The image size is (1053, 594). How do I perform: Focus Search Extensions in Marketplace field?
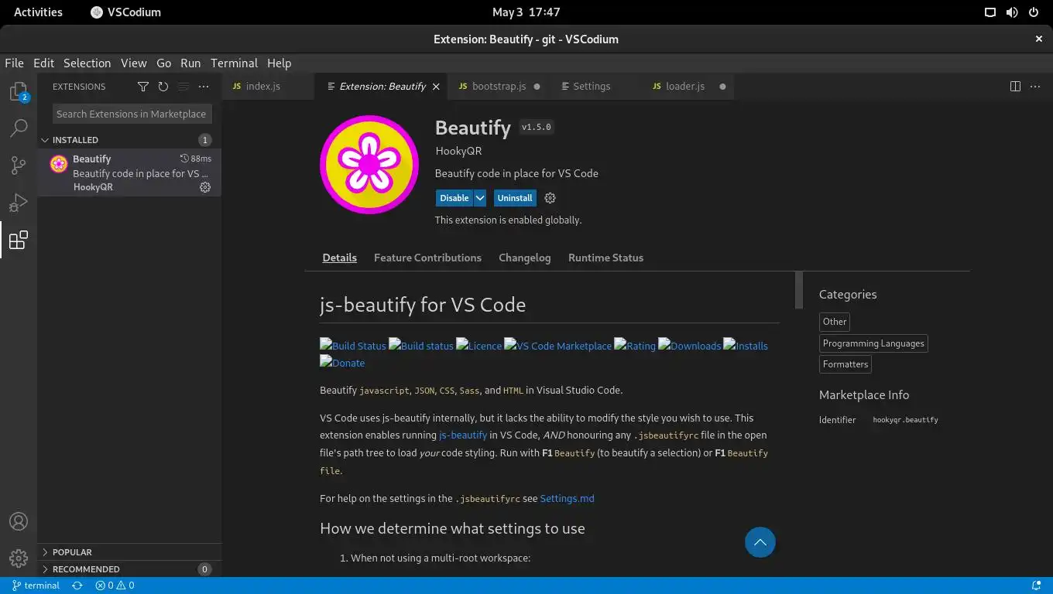(132, 114)
